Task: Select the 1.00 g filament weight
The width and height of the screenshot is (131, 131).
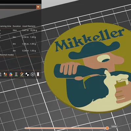Action: 33,51
